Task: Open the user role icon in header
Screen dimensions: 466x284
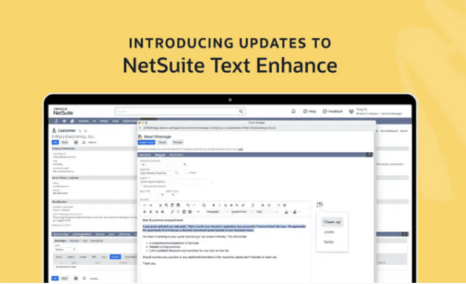Action: pos(351,111)
